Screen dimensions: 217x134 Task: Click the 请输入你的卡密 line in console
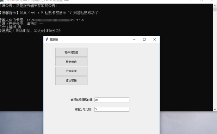pos(42,20)
